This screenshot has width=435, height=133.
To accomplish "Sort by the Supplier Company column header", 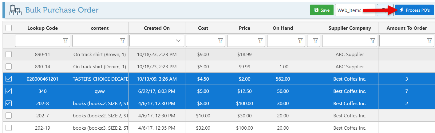I will pos(350,28).
